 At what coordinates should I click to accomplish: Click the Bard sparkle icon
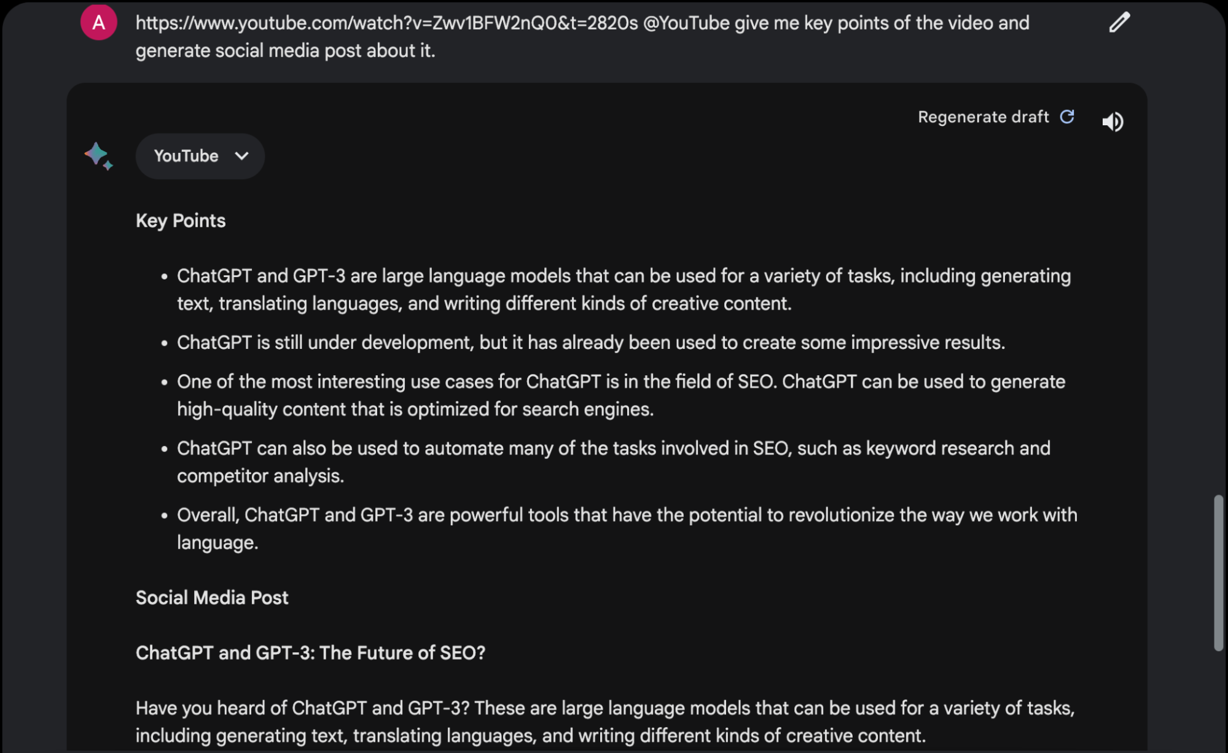click(x=99, y=156)
